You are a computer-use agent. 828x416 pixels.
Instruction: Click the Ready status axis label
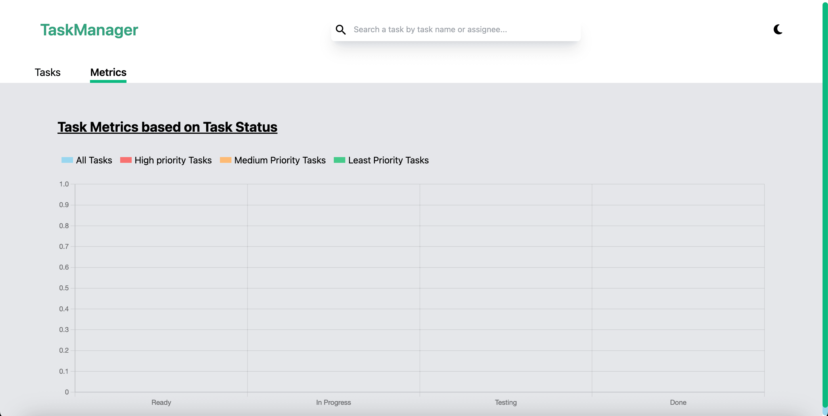161,402
